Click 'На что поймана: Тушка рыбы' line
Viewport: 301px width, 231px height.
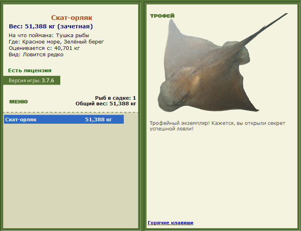(49, 36)
